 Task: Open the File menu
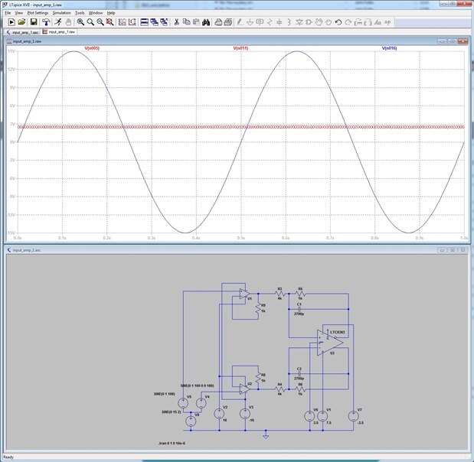pyautogui.click(x=8, y=13)
